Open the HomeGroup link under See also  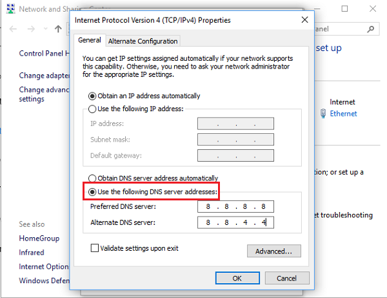tap(37, 239)
